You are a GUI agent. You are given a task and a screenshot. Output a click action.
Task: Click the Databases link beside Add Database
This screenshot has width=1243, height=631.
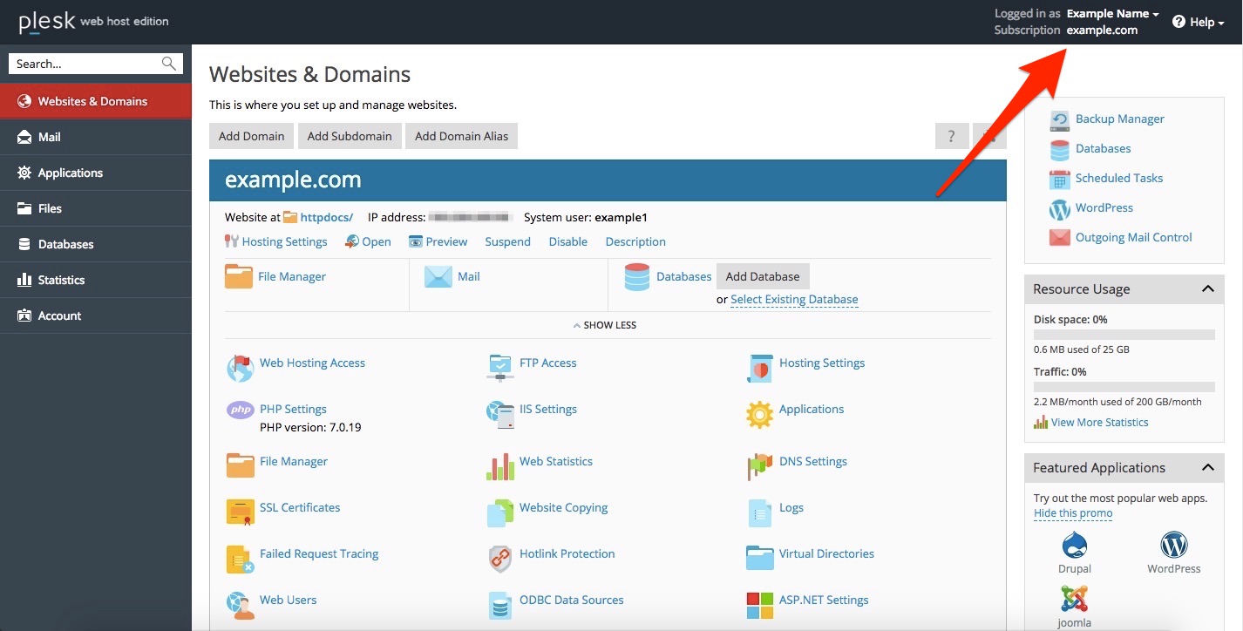tap(683, 276)
